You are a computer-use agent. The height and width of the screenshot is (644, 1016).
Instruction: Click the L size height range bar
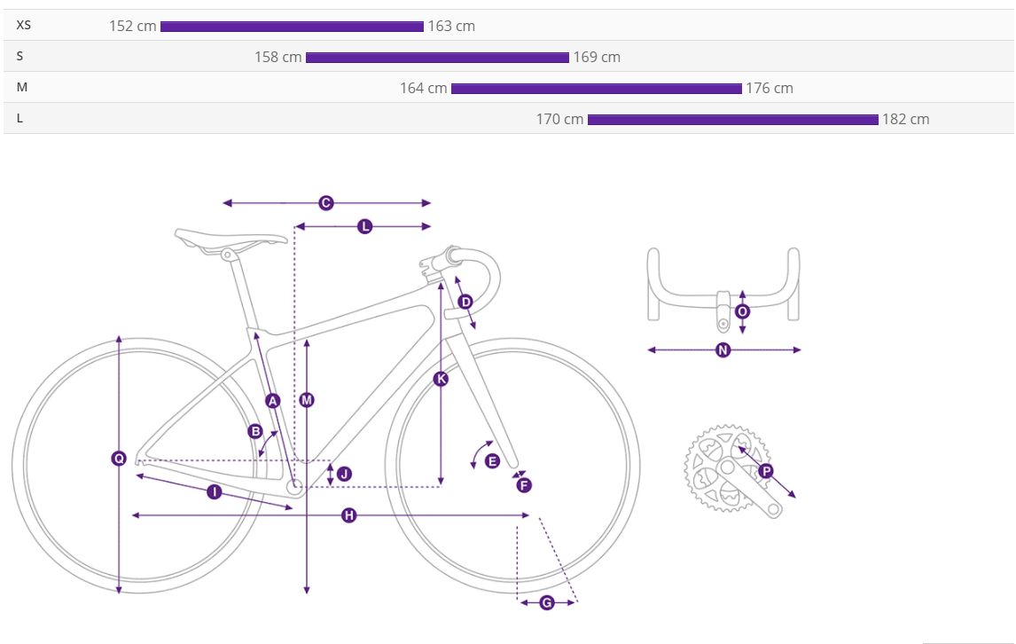click(733, 120)
